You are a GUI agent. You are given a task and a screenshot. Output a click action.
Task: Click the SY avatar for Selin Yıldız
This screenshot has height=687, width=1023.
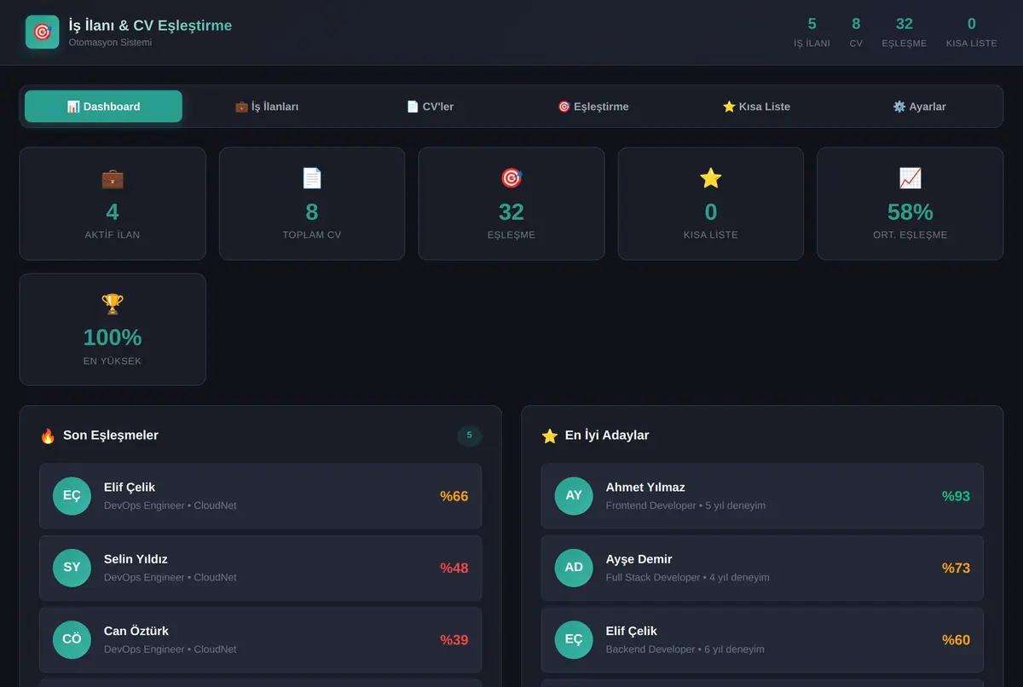click(72, 568)
